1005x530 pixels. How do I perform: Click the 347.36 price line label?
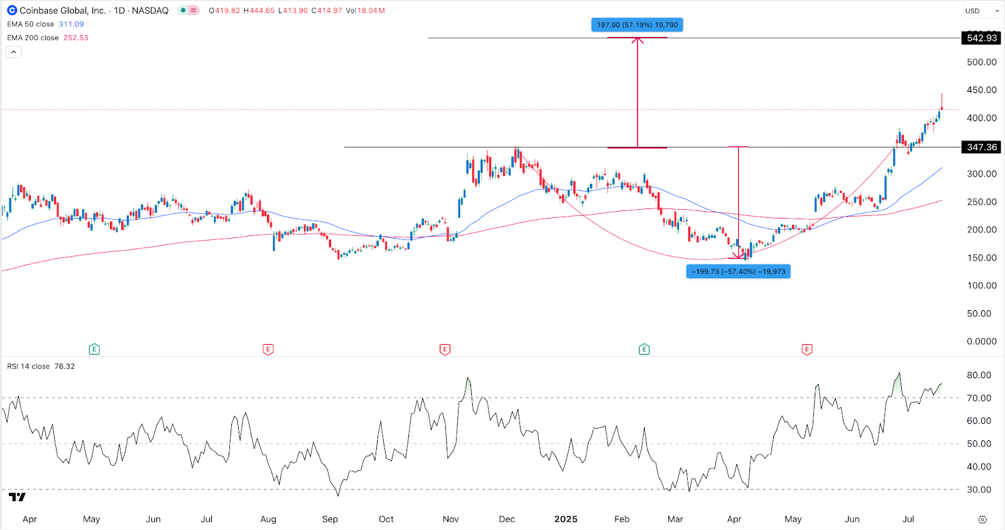point(982,147)
